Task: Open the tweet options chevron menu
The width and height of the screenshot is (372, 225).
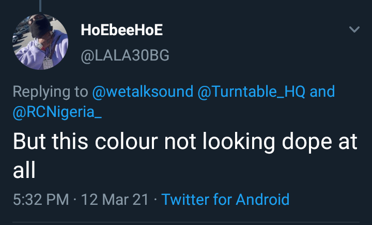Action: click(354, 30)
